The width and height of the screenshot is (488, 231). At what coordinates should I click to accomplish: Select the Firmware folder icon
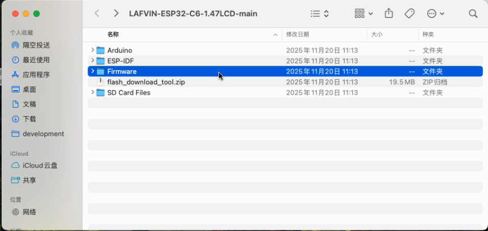[x=100, y=72]
